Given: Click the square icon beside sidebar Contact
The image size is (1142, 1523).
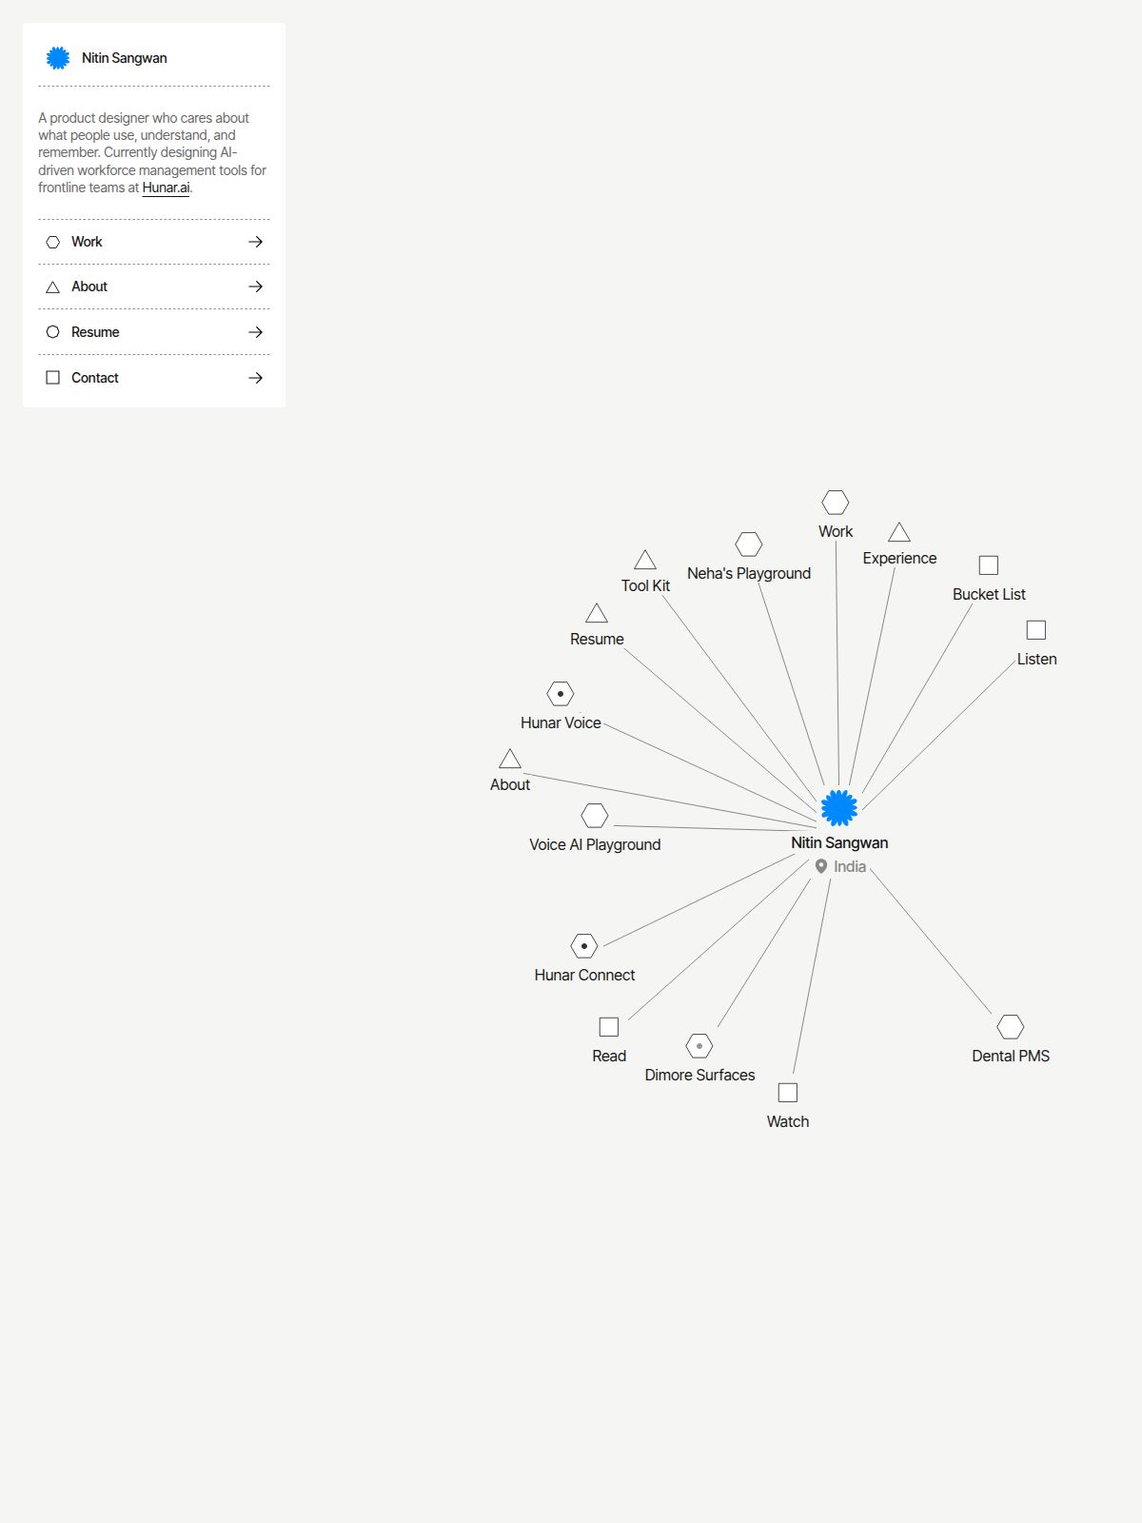Looking at the screenshot, I should coord(53,378).
